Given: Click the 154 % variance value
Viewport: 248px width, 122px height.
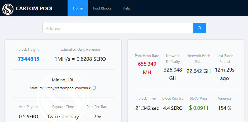Looking at the screenshot, I should [x=225, y=108].
